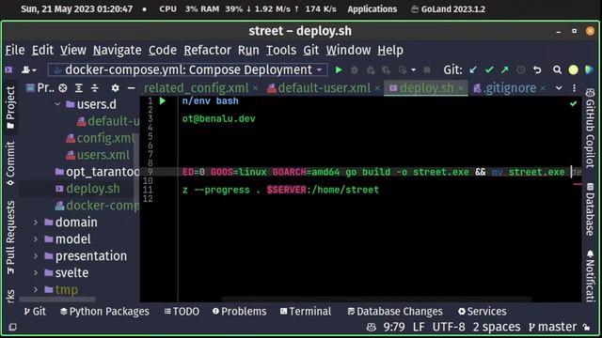Select opened file target icon in Project panel

63,88
